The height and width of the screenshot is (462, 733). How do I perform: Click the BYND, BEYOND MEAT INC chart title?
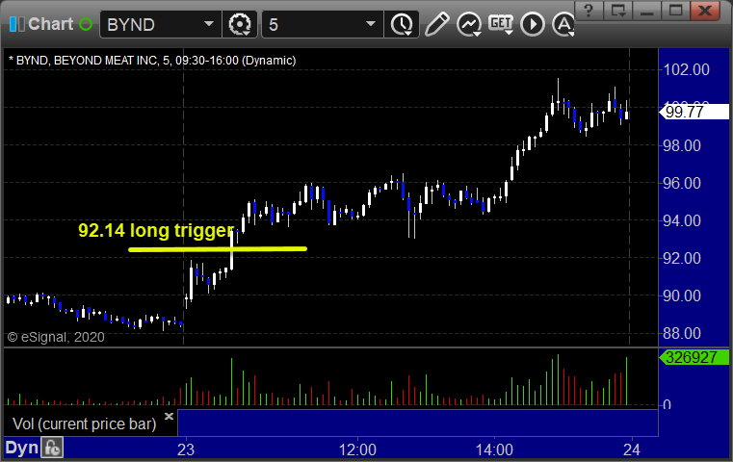tap(152, 61)
